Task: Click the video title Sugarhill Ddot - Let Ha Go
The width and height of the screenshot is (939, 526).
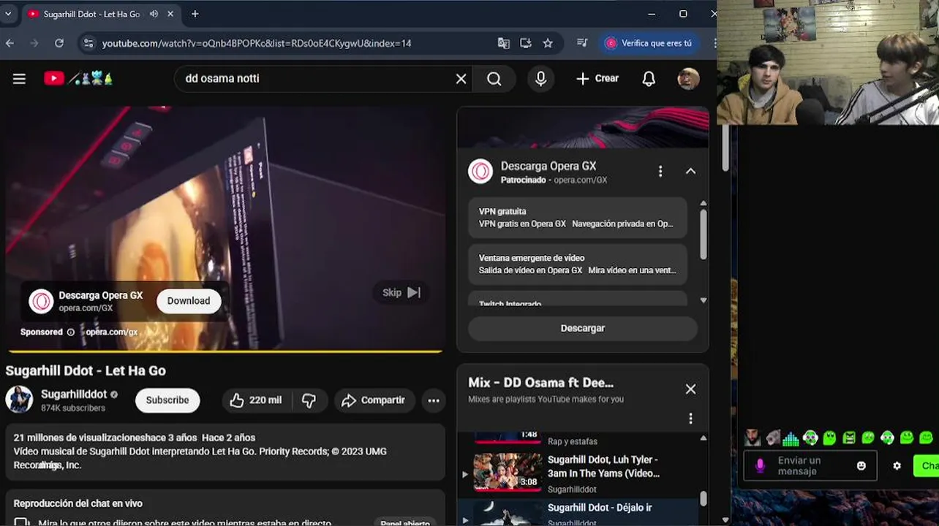Action: pyautogui.click(x=86, y=371)
